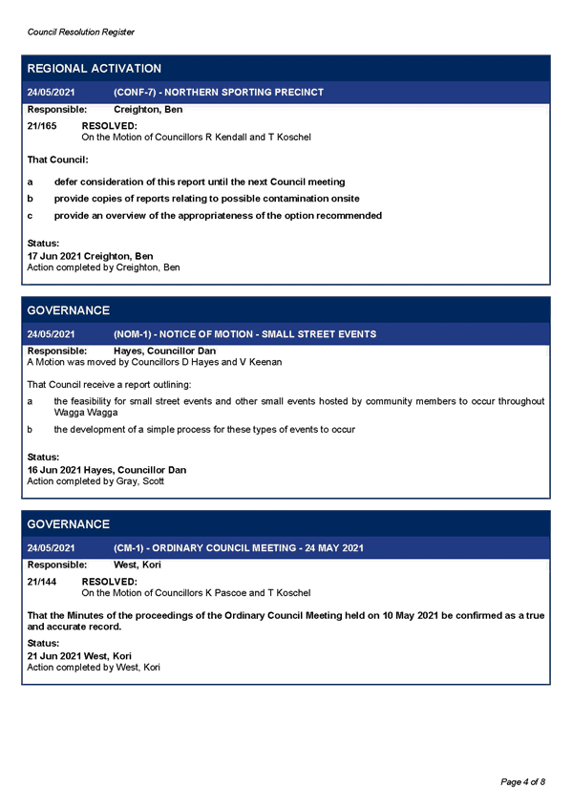Click Action completed by West, Kori
This screenshot has width=572, height=810.
[94, 668]
